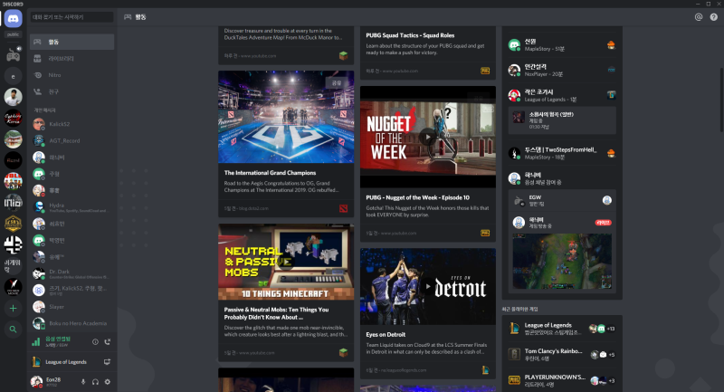Open the server labeled "e"
The image size is (724, 392).
(13, 76)
